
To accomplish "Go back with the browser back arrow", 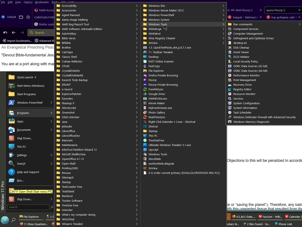I will click(14, 33).
